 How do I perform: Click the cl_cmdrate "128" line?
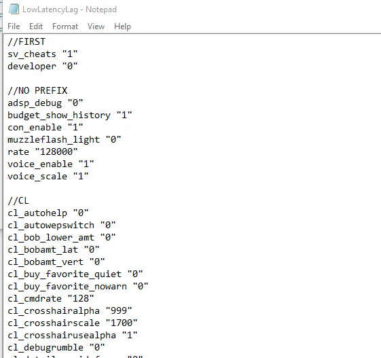point(50,298)
